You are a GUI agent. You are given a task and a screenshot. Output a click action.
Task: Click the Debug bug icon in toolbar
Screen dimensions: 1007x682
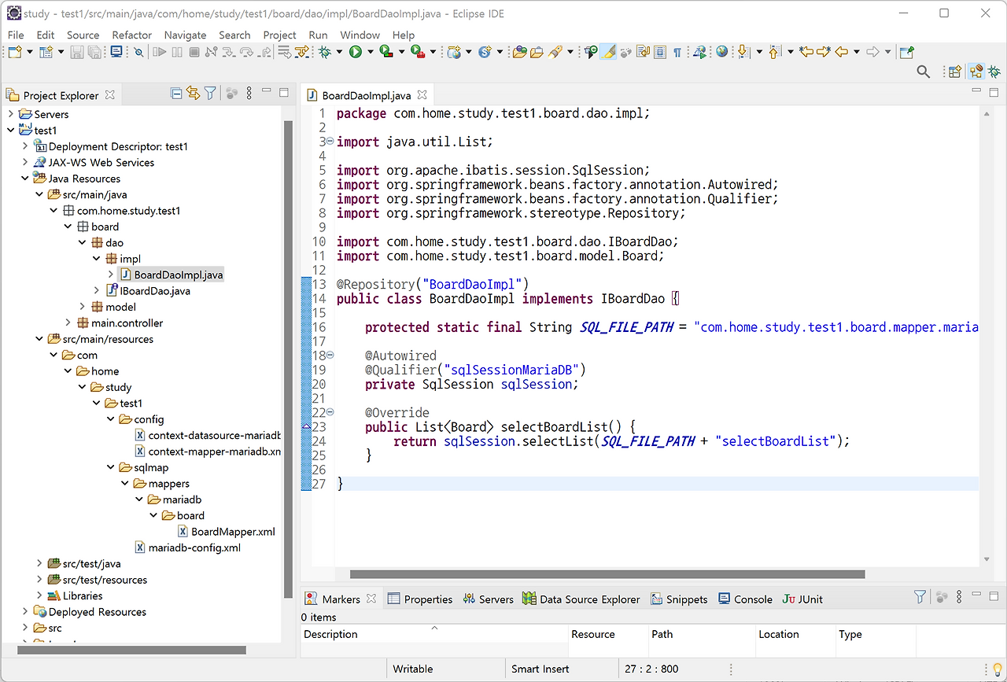325,52
